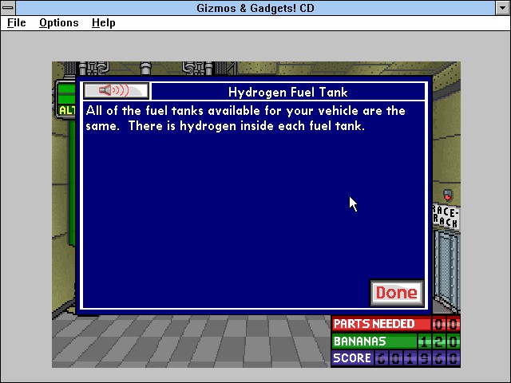Click the PARTS NEEDED counter
Screen dimensions: 511x383
tap(396, 324)
